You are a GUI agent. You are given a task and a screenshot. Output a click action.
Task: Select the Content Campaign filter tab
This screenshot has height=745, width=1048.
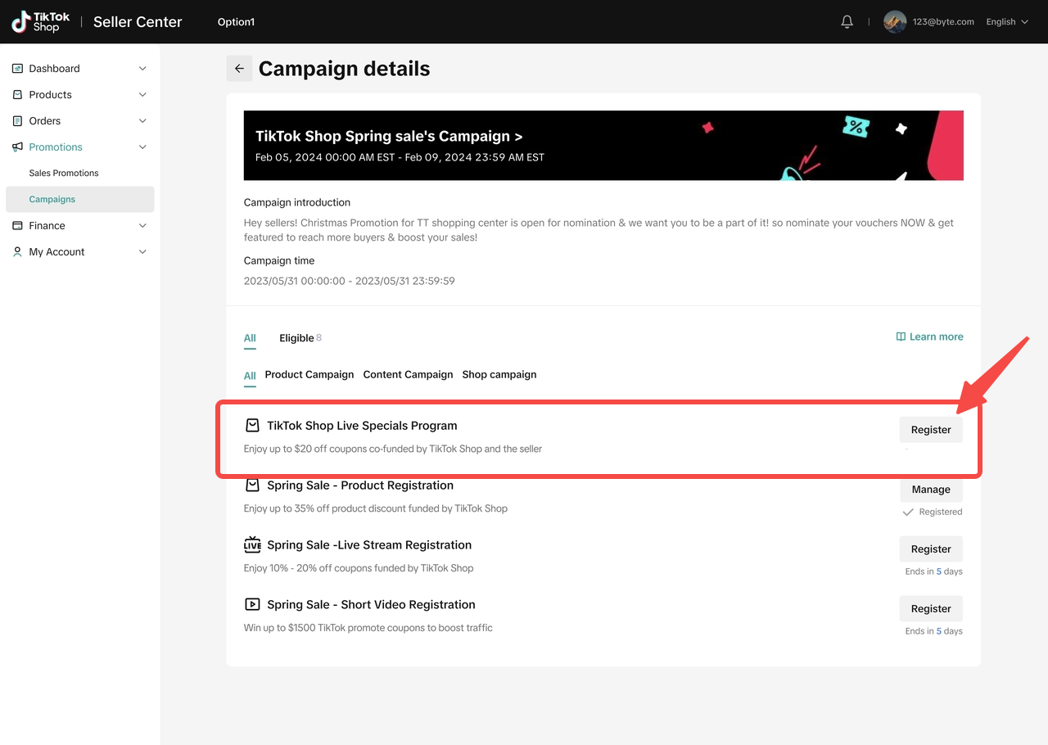pyautogui.click(x=408, y=375)
